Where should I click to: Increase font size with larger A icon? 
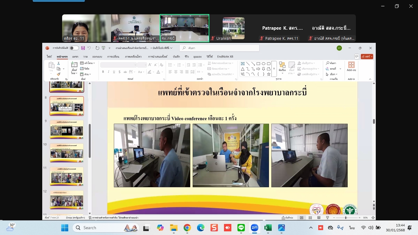[150, 65]
